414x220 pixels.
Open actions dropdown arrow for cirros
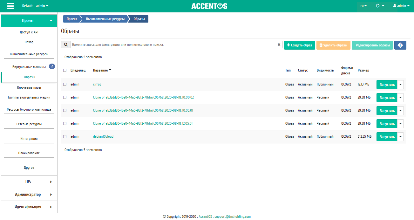[x=400, y=85]
